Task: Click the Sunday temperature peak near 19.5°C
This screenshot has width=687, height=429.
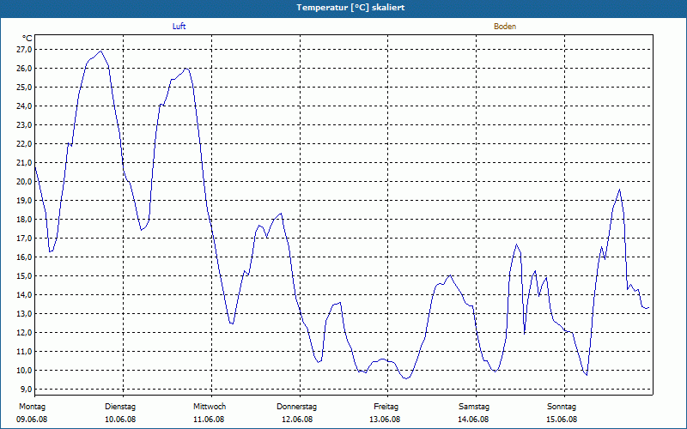Action: [619, 189]
